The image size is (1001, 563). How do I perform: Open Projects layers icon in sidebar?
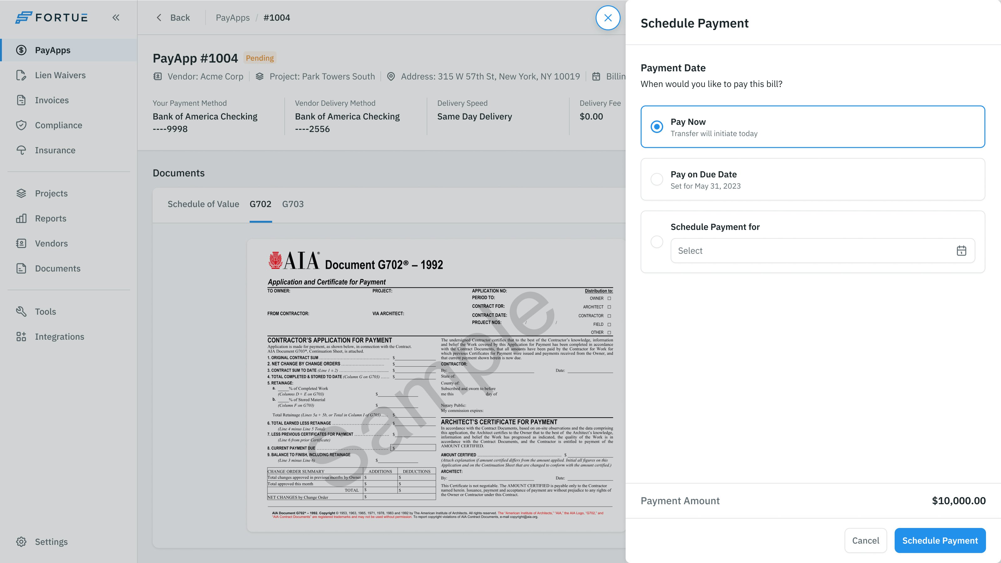click(x=21, y=193)
